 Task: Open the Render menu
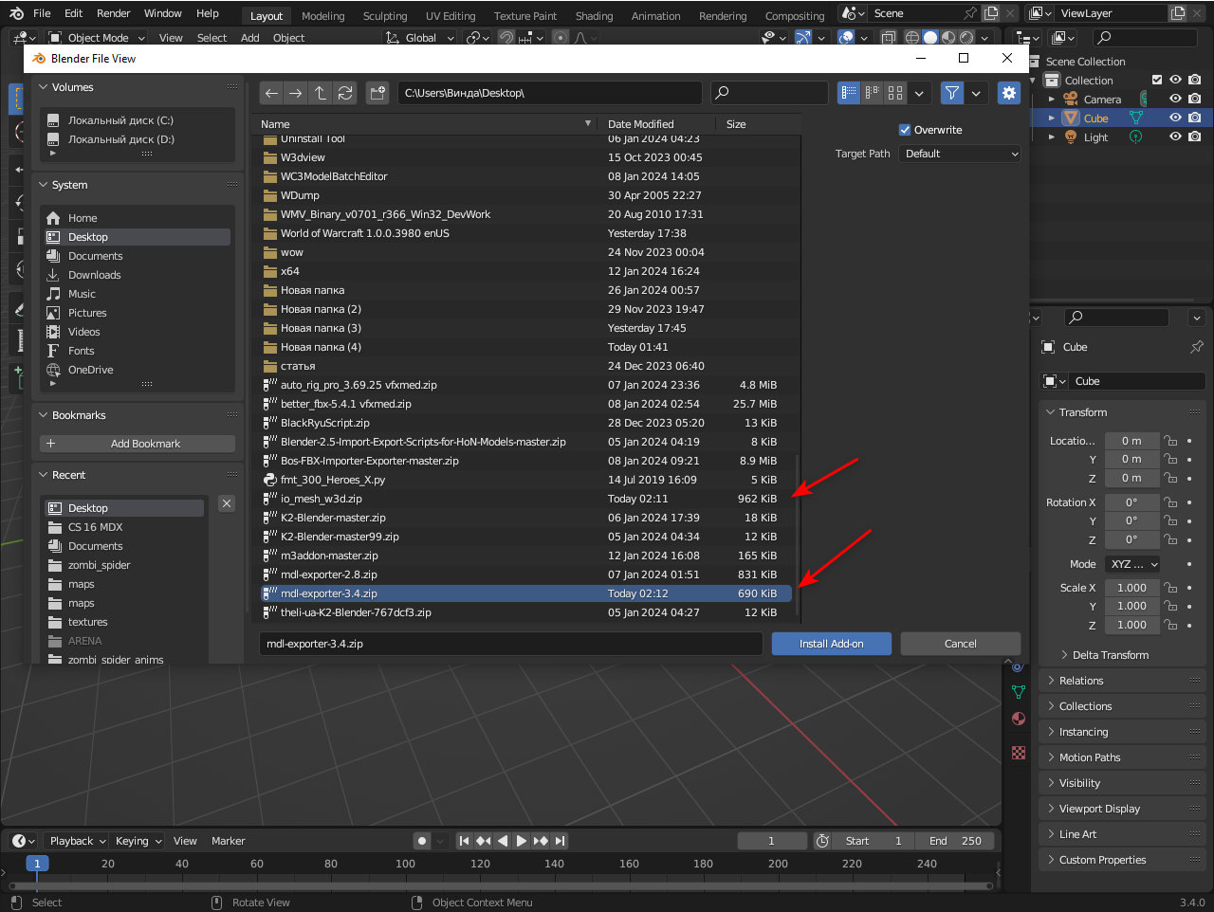113,13
